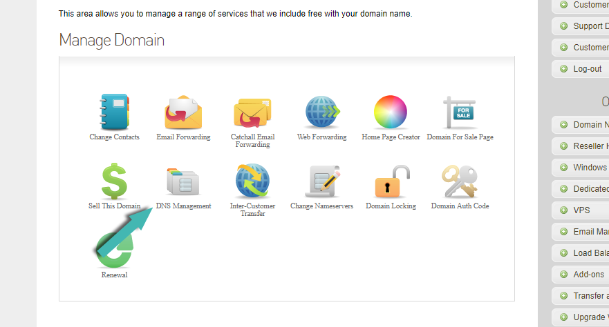Select the Inter-Customer Transfer globe icon
The height and width of the screenshot is (327, 609).
252,181
